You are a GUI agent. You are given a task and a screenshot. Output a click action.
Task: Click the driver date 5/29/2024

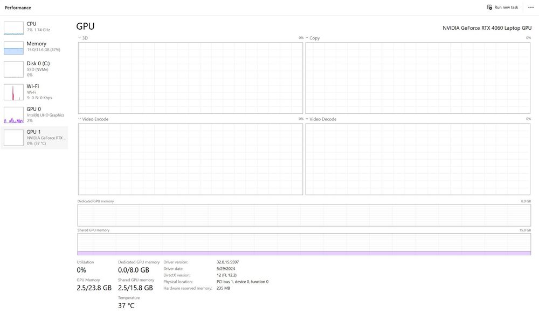coord(226,269)
